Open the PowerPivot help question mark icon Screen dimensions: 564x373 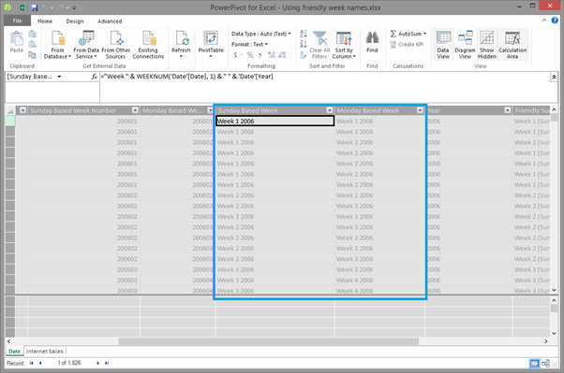[x=555, y=21]
